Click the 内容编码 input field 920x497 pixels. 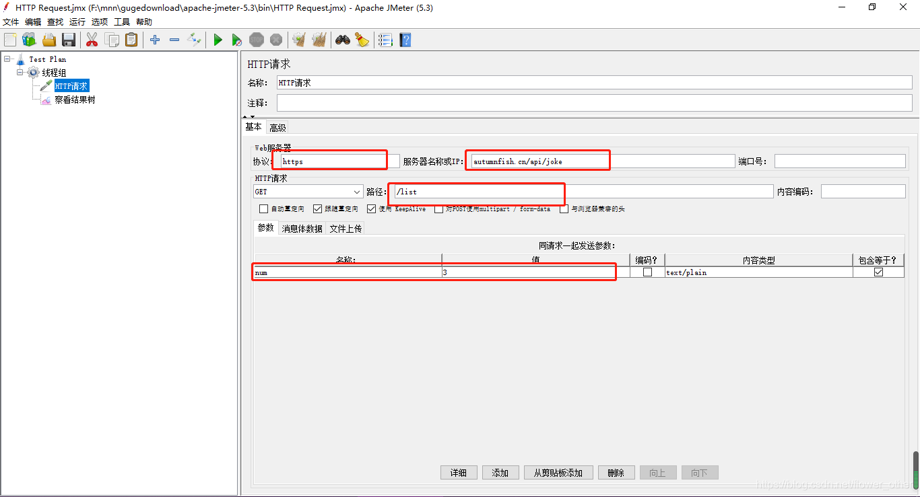click(863, 192)
